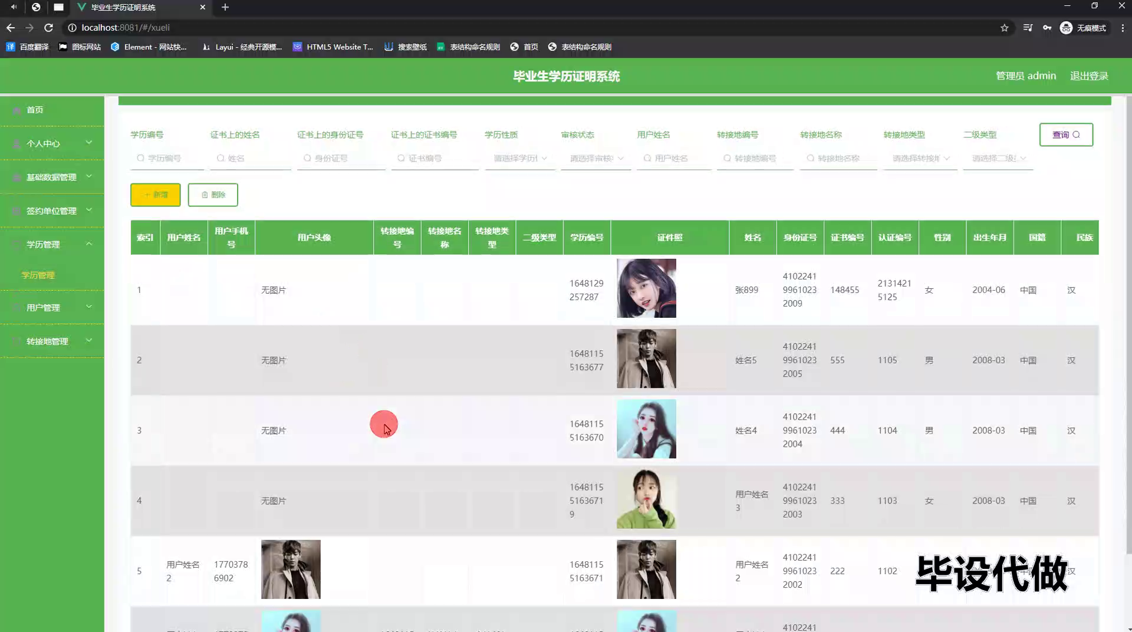Select 学历管理 submenu item

coord(38,275)
